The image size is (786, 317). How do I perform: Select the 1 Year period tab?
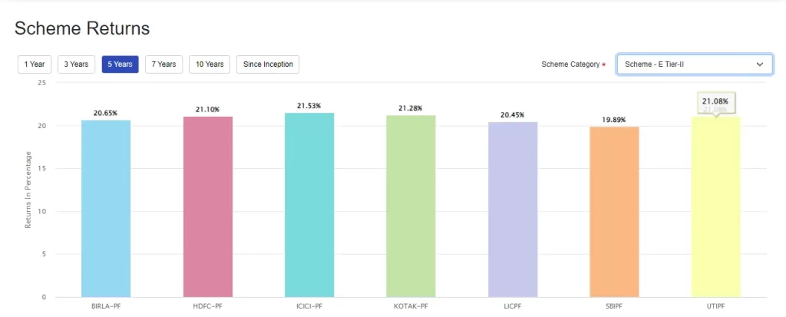pos(35,64)
